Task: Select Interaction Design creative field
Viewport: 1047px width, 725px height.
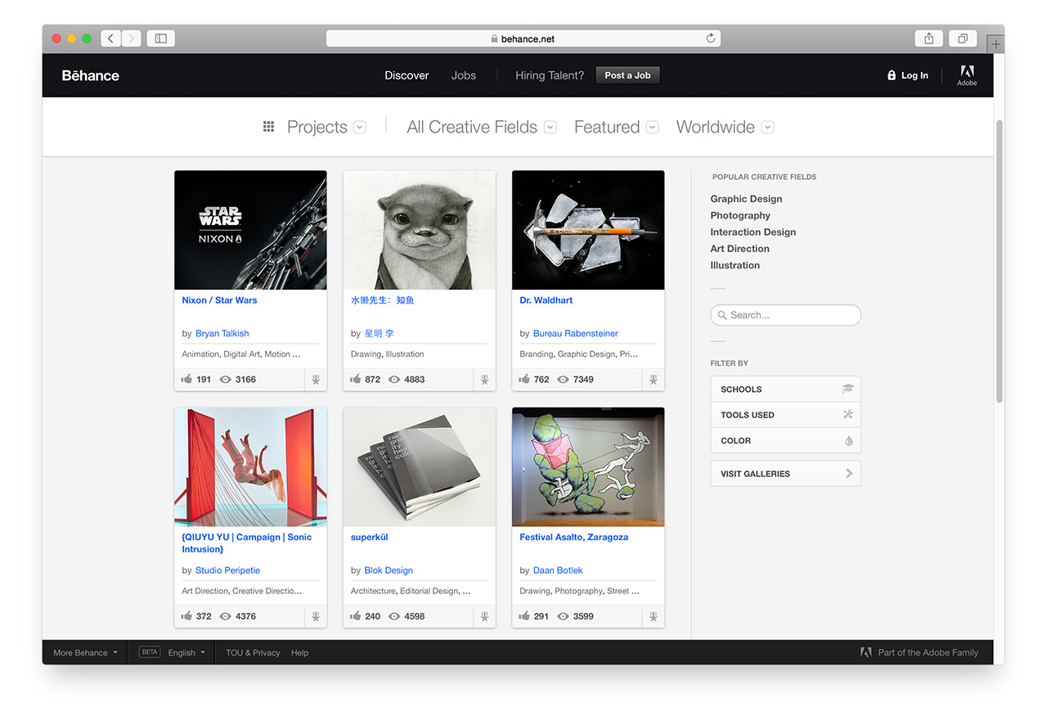Action: (x=753, y=232)
